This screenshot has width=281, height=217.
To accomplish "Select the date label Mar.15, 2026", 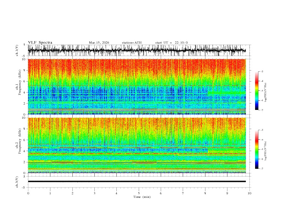I will [x=99, y=43].
